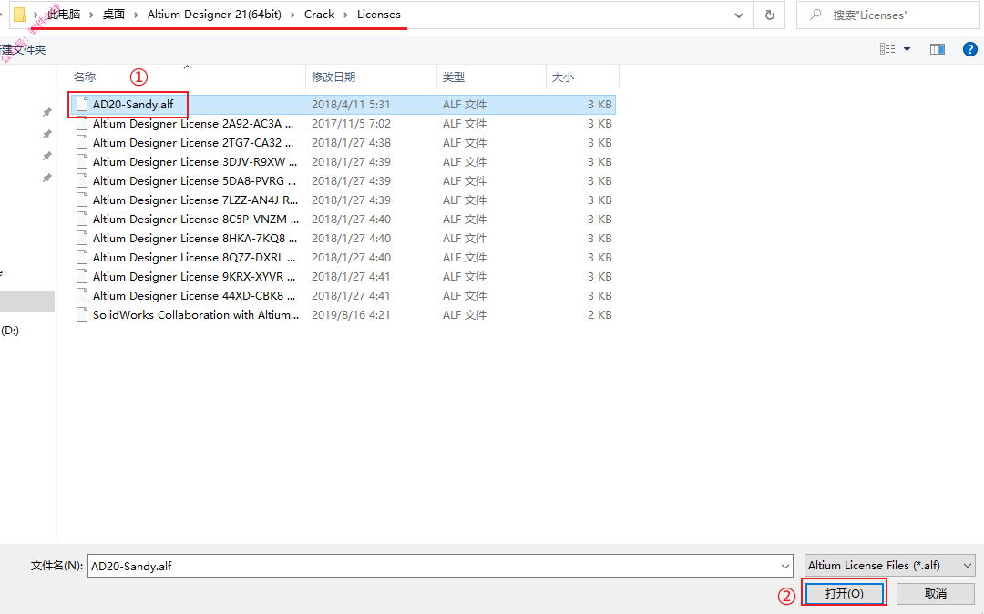Choose the file icon of License 9KRX-XYVR
The image size is (984, 614).
pos(82,277)
